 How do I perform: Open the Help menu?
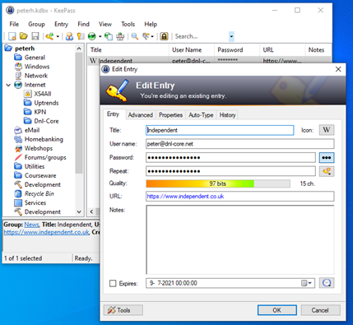151,24
